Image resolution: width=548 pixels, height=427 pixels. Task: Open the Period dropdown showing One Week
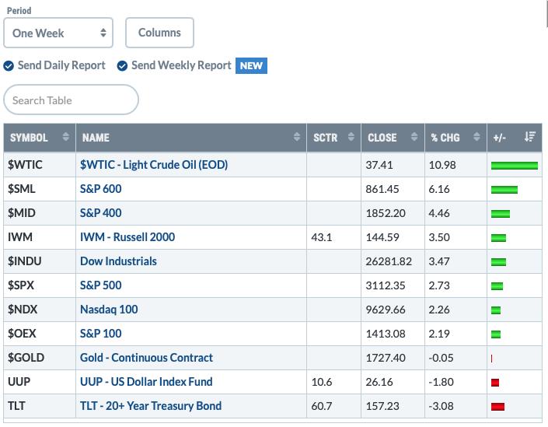[x=58, y=33]
